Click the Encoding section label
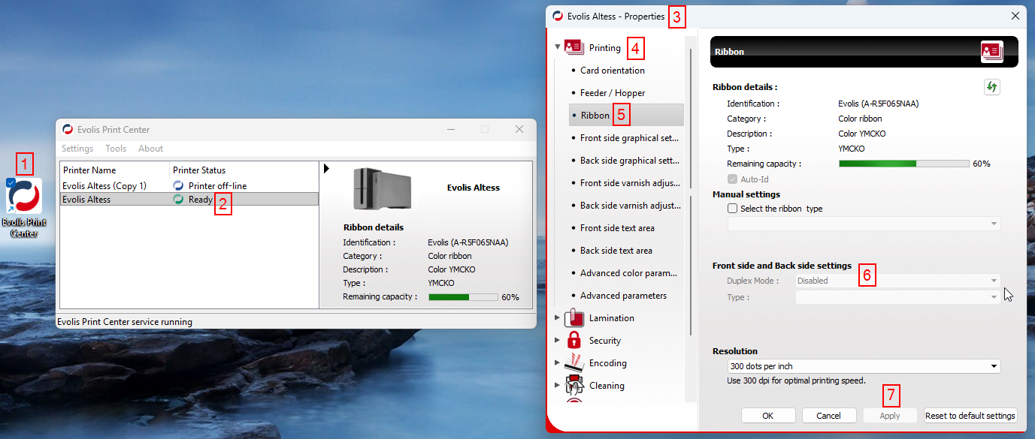This screenshot has height=439, width=1035. tap(608, 363)
